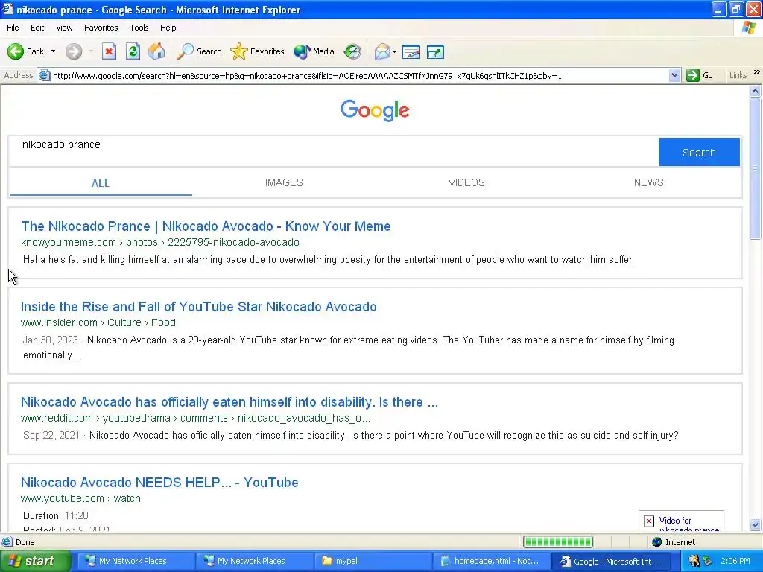
Task: Open the Edit menu
Action: coord(37,28)
